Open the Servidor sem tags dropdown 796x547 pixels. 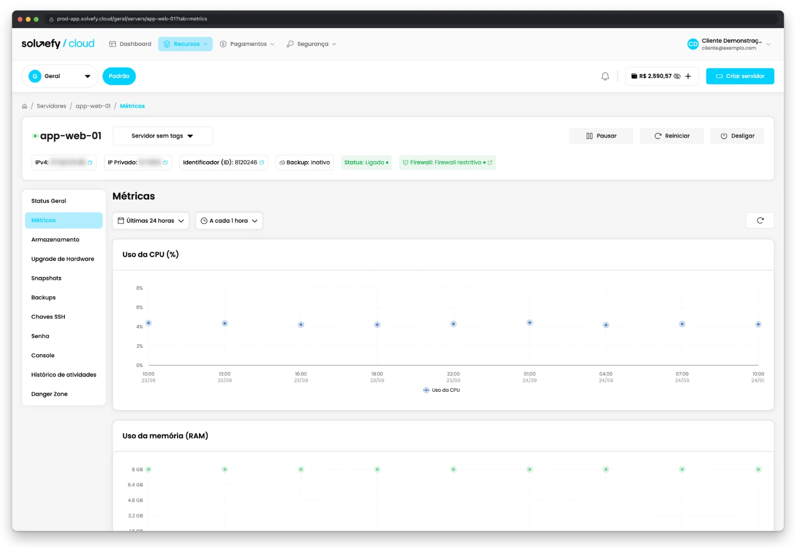[163, 136]
